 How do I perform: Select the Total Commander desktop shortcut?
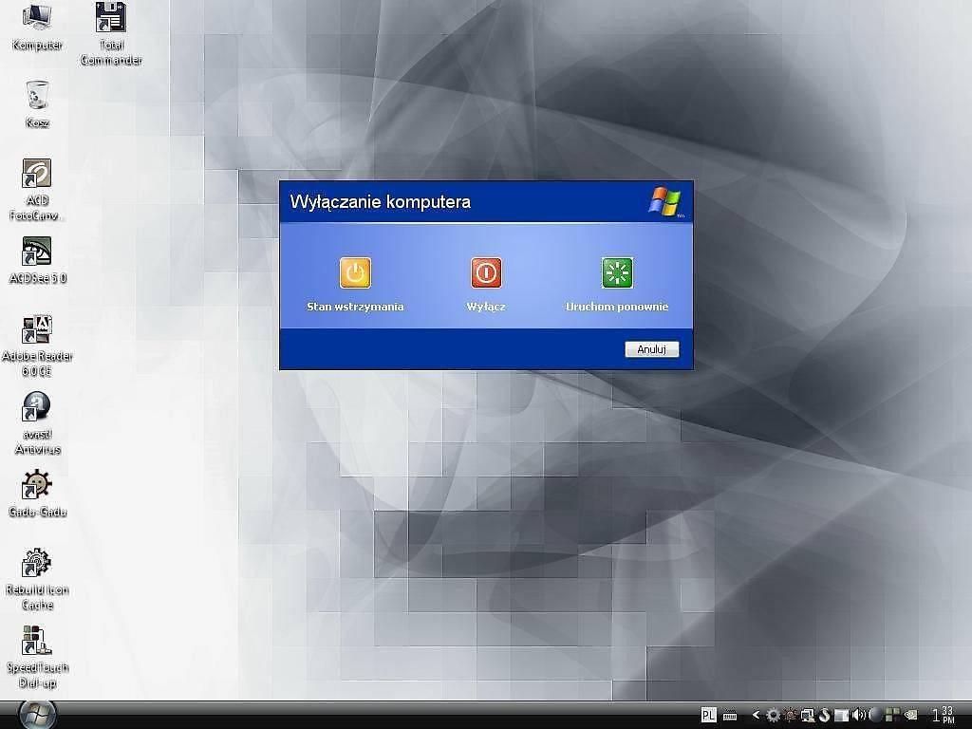click(x=111, y=34)
